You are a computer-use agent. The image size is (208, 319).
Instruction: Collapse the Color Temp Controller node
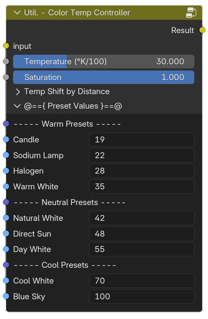click(x=17, y=12)
